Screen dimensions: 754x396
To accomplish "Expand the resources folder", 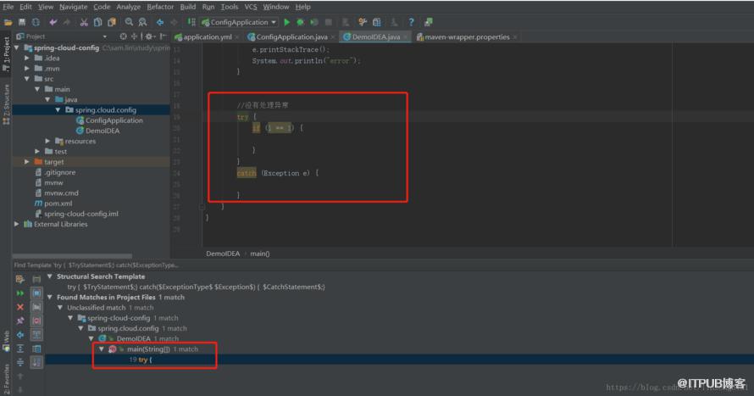I will click(x=47, y=141).
